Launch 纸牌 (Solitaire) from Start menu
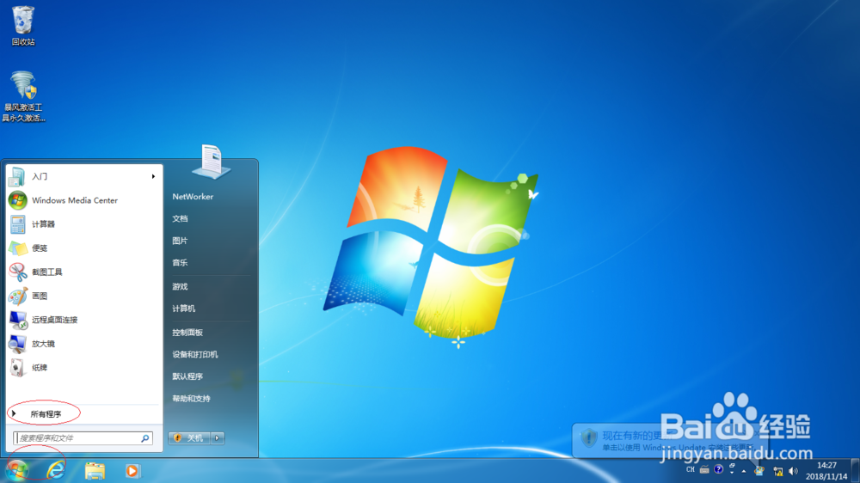The height and width of the screenshot is (483, 860). point(84,368)
